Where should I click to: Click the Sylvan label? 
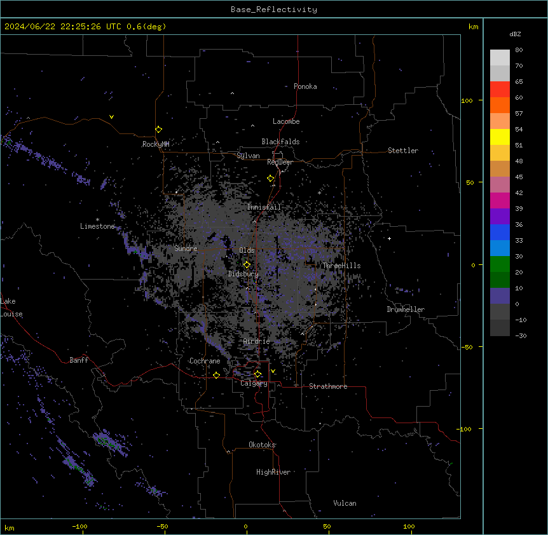248,156
